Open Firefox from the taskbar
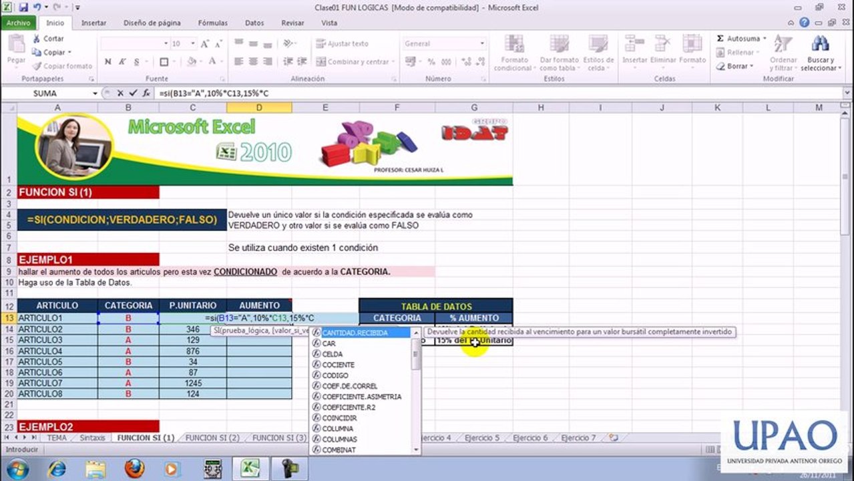Image resolution: width=854 pixels, height=481 pixels. pos(134,468)
